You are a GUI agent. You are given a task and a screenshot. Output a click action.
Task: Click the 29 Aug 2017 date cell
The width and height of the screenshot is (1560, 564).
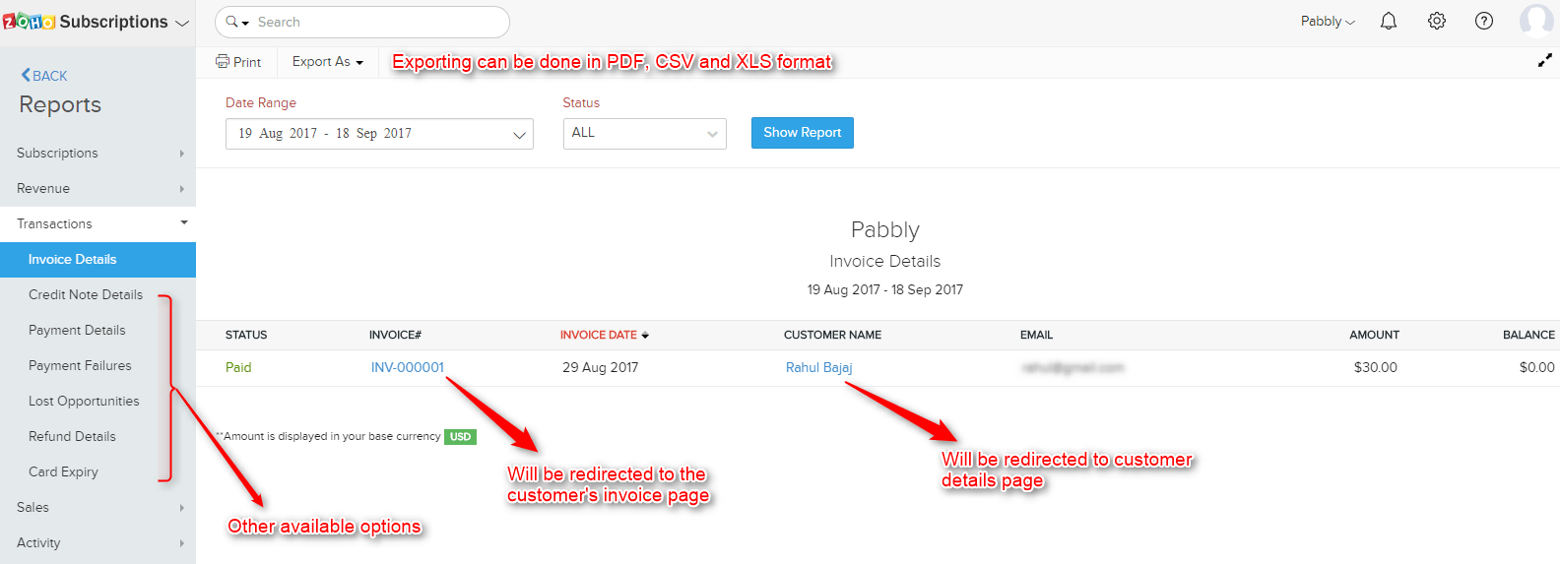click(x=600, y=368)
